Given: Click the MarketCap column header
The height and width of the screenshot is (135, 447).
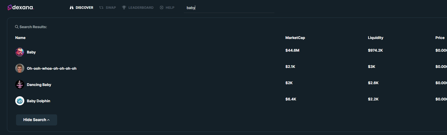Looking at the screenshot, I should point(295,38).
